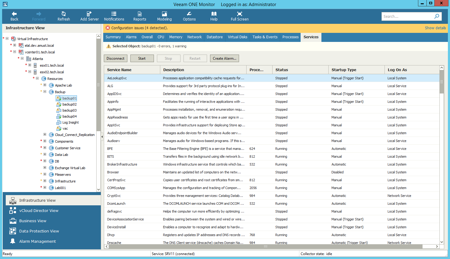The image size is (450, 259).
Task: Expand the Cloud_Connect_Replication node
Action: tap(45, 134)
